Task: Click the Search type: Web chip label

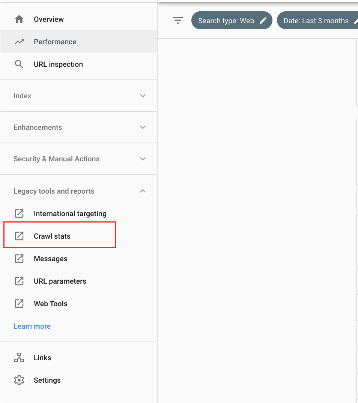Action: [226, 21]
